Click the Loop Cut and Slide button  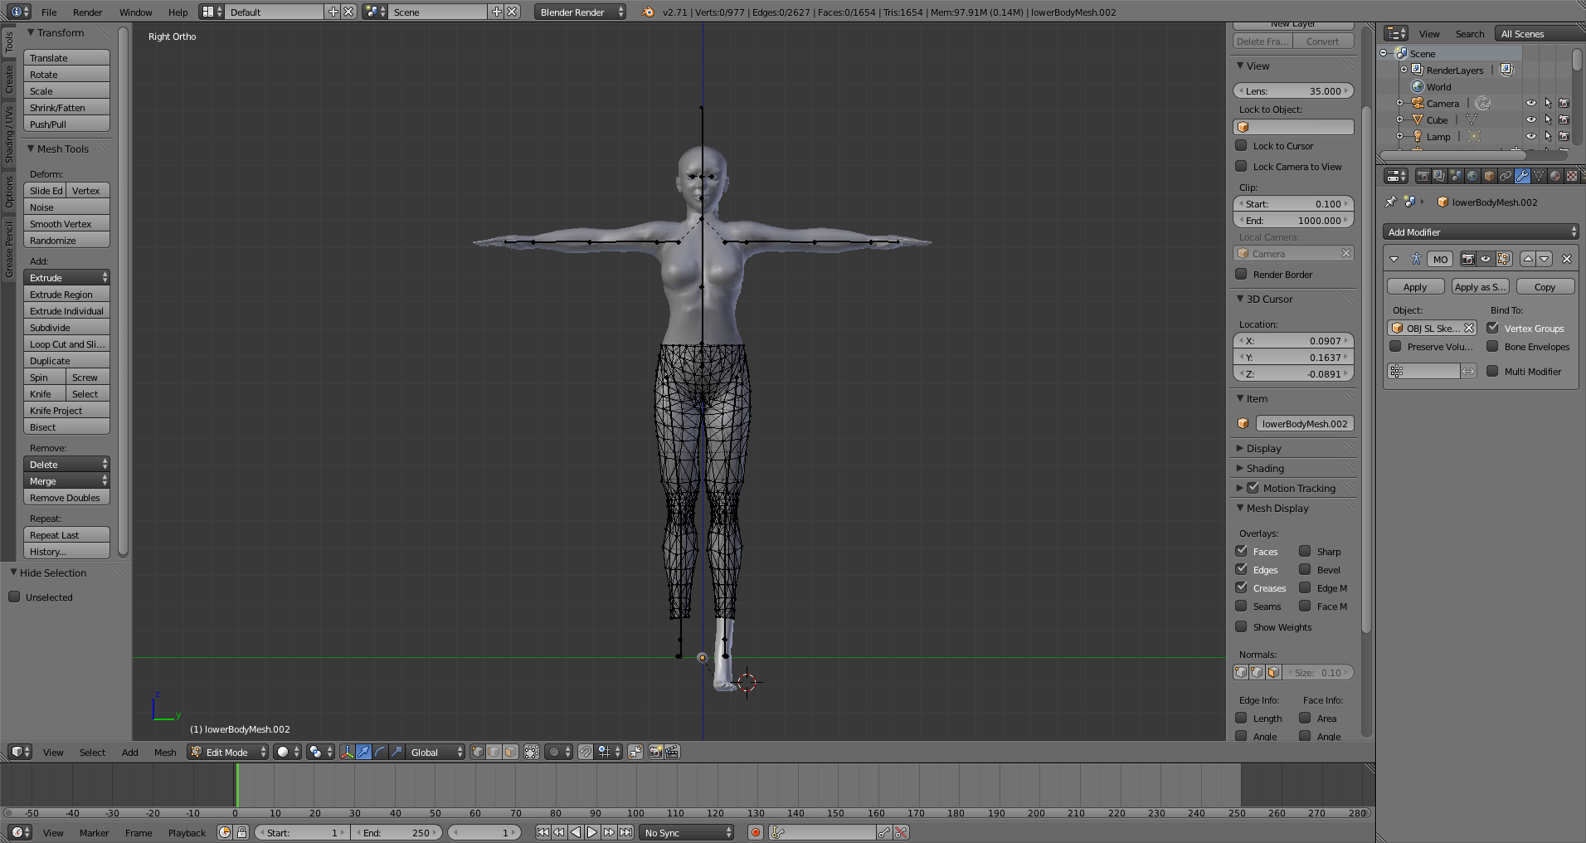coord(66,344)
